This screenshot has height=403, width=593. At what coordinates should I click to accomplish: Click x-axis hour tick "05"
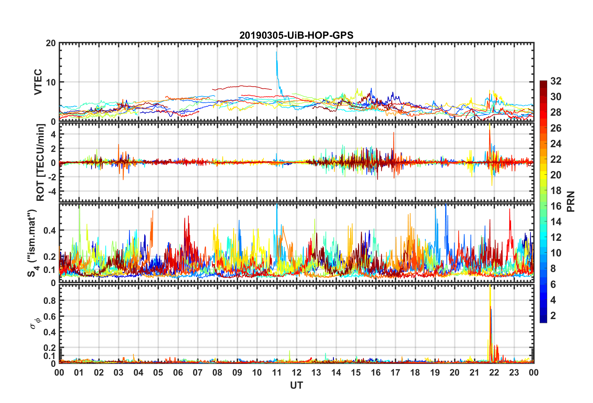click(x=158, y=372)
